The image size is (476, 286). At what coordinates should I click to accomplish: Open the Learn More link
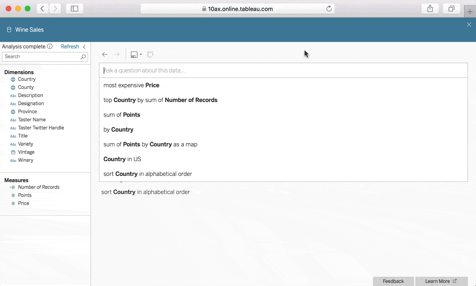click(x=441, y=281)
